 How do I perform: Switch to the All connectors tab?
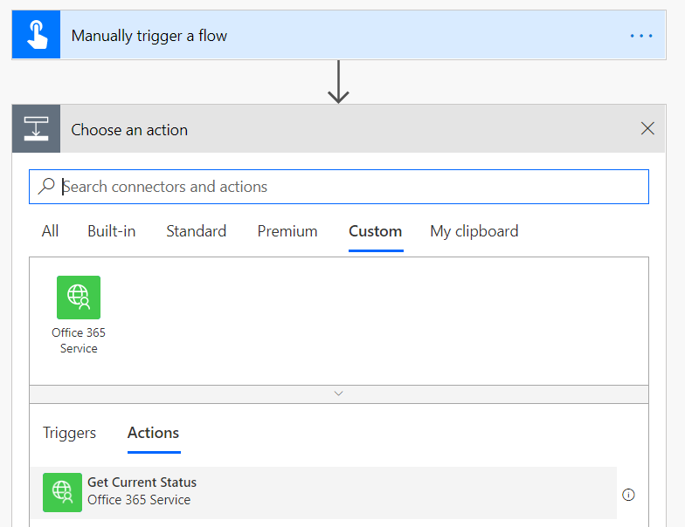pyautogui.click(x=51, y=231)
